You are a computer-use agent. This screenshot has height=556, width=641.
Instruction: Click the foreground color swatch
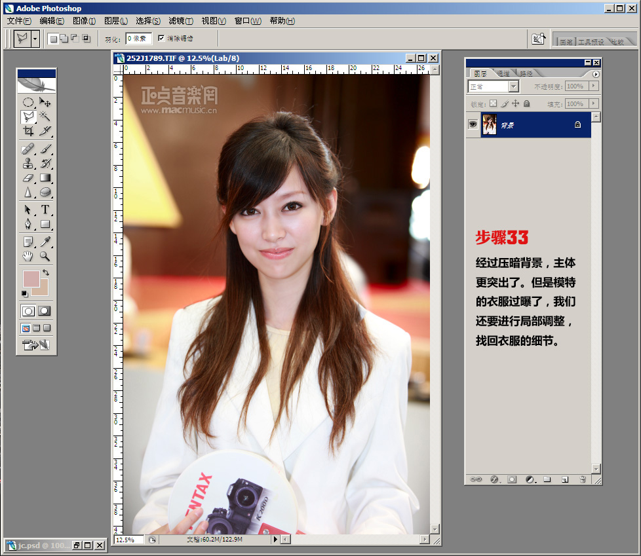point(31,279)
